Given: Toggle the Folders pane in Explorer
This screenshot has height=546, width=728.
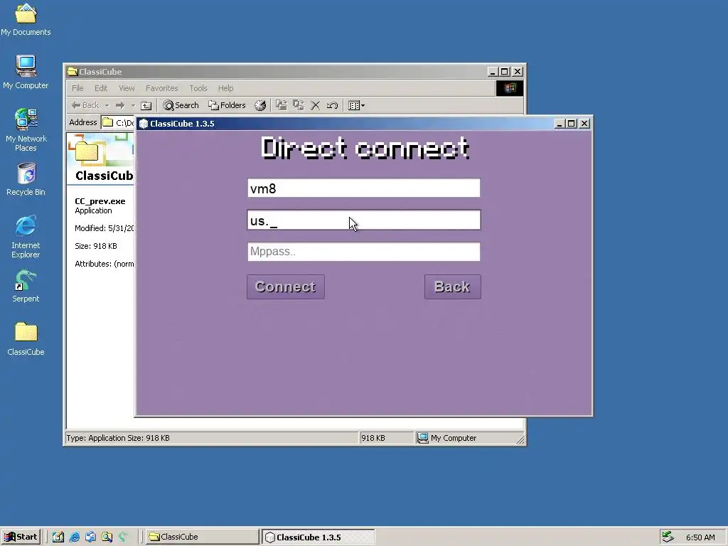Looking at the screenshot, I should 227,105.
